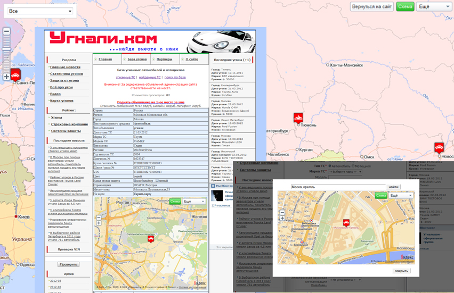
Task: Zoom in the main map with plus button
Action: point(6,77)
